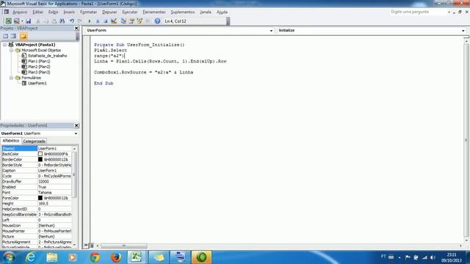This screenshot has width=470, height=264.
Task: Open the Object Browser toolbar icon
Action: pos(140,21)
